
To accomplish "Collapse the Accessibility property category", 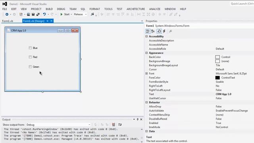I will 146,36.
